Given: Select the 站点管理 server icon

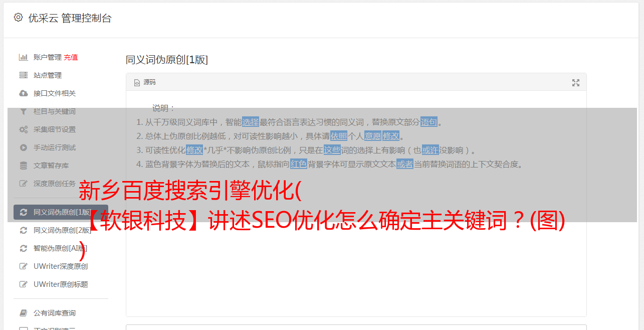Looking at the screenshot, I should click(23, 75).
